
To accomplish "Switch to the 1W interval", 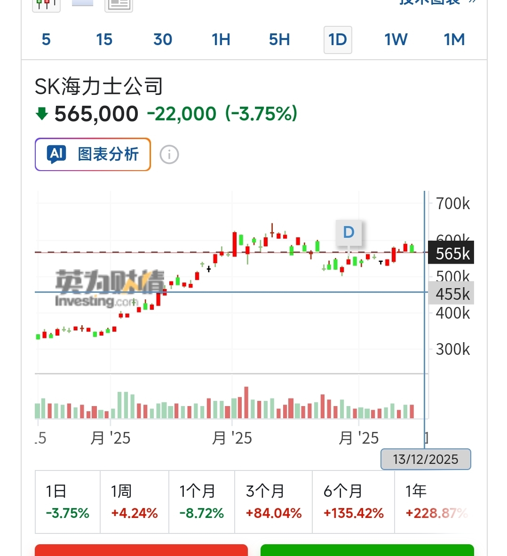I will 396,40.
